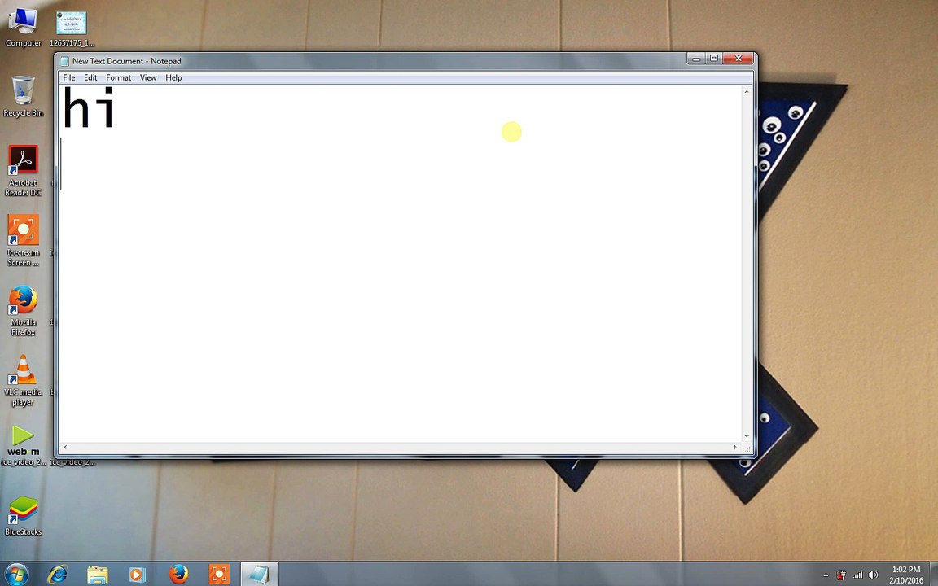Screen dimensions: 938x586
Task: Open the View menu in Notepad
Action: (x=148, y=78)
